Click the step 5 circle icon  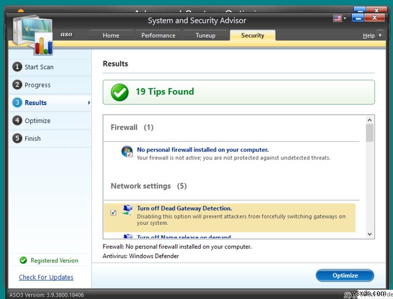coord(17,138)
